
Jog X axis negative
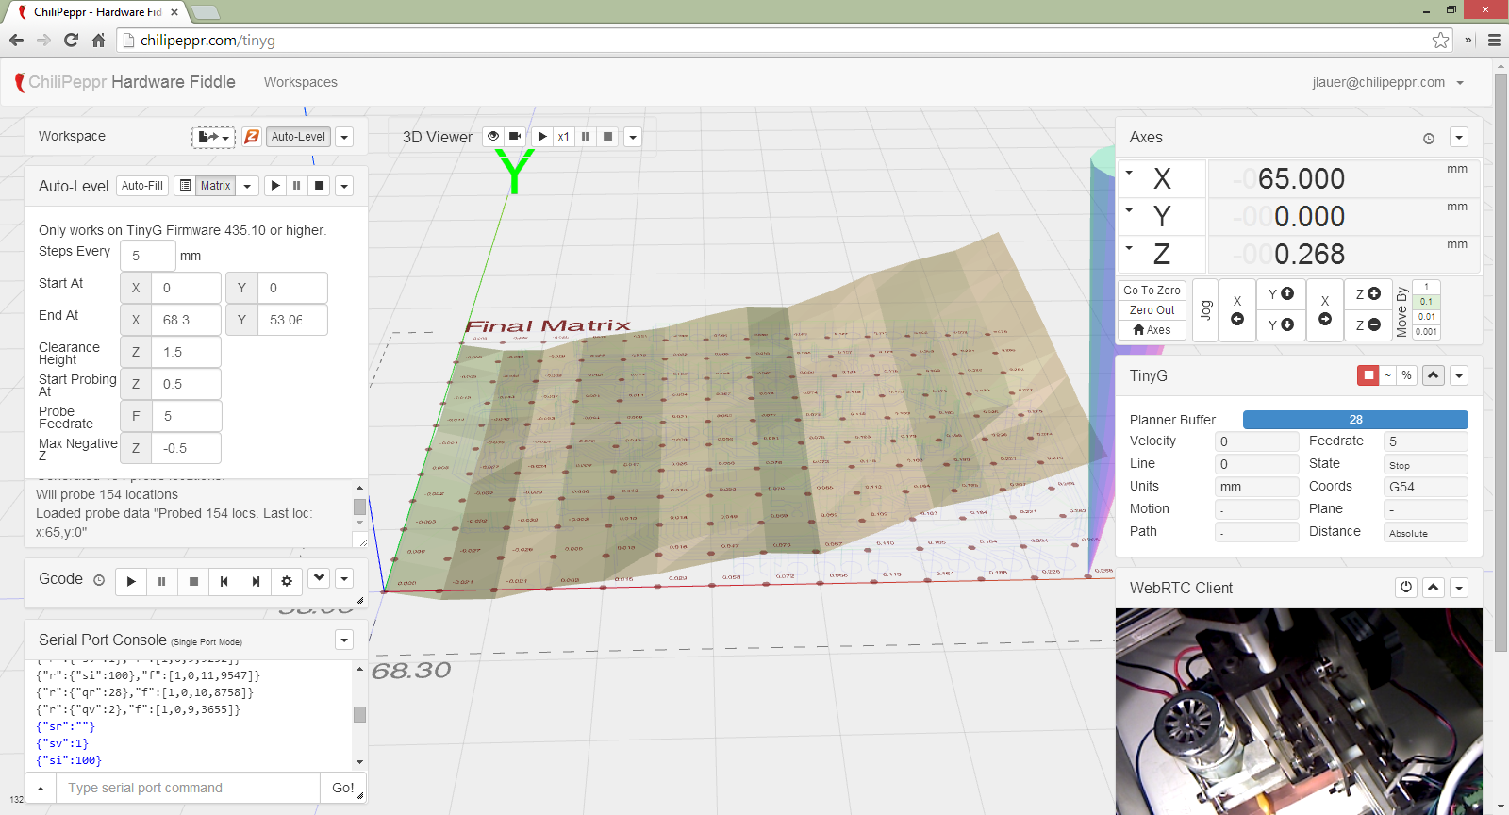click(1237, 310)
